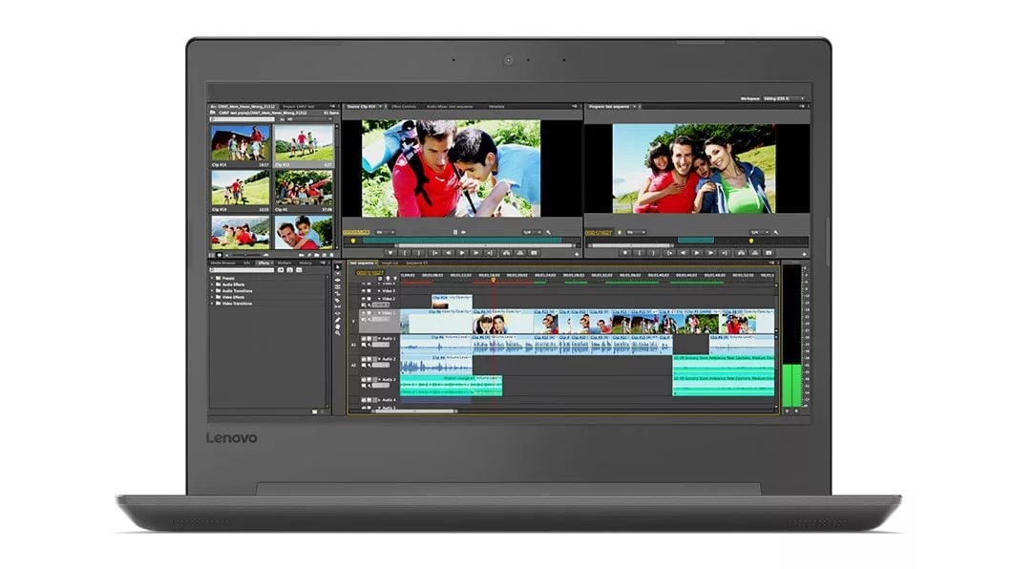The image size is (1012, 569).
Task: Expand the Video Transitions folder
Action: pos(214,304)
